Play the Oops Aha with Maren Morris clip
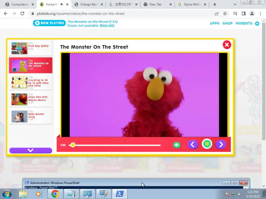The image size is (266, 199). tap(31, 99)
